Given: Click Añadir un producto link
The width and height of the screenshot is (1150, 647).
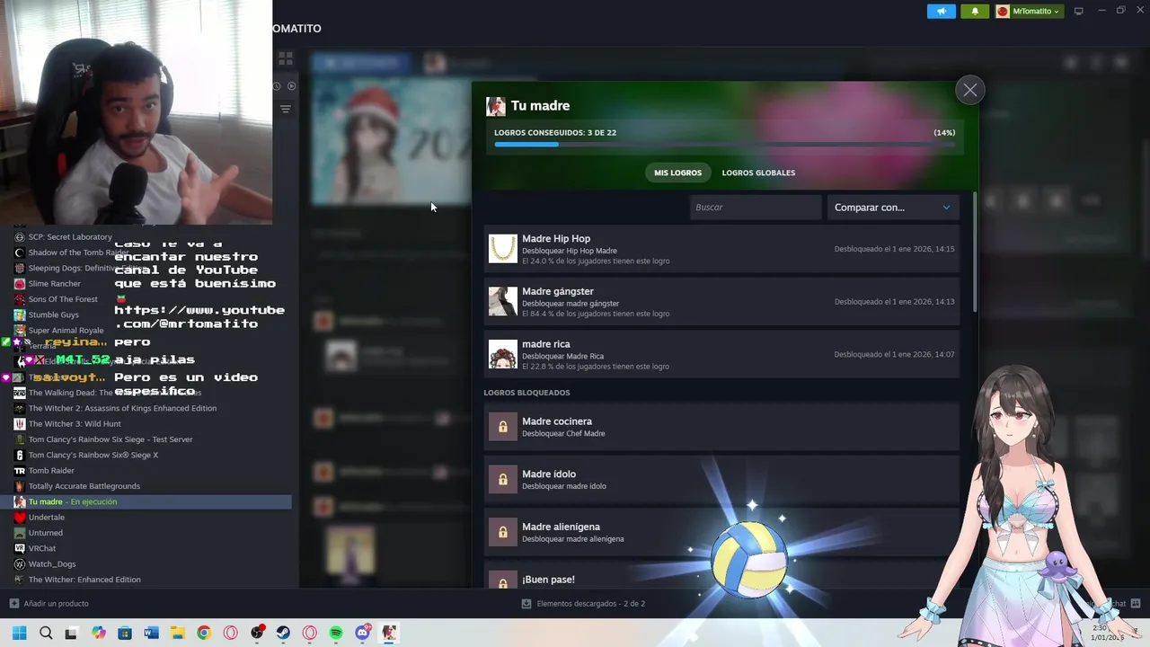Looking at the screenshot, I should [x=49, y=604].
